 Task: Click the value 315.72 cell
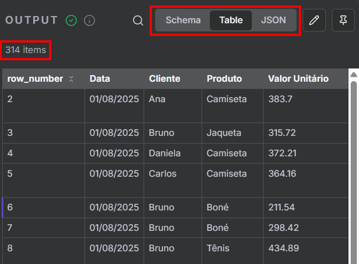click(305, 133)
